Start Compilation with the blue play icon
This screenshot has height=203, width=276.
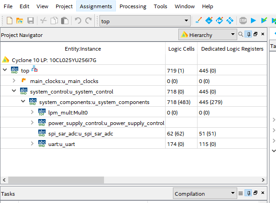tap(253, 21)
